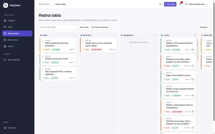Select the Radna tabla menu item
The height and width of the screenshot is (134, 215).
point(17,33)
